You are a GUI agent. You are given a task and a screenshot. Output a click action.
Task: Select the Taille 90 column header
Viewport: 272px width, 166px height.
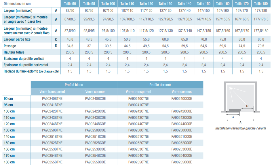(x=70, y=4)
